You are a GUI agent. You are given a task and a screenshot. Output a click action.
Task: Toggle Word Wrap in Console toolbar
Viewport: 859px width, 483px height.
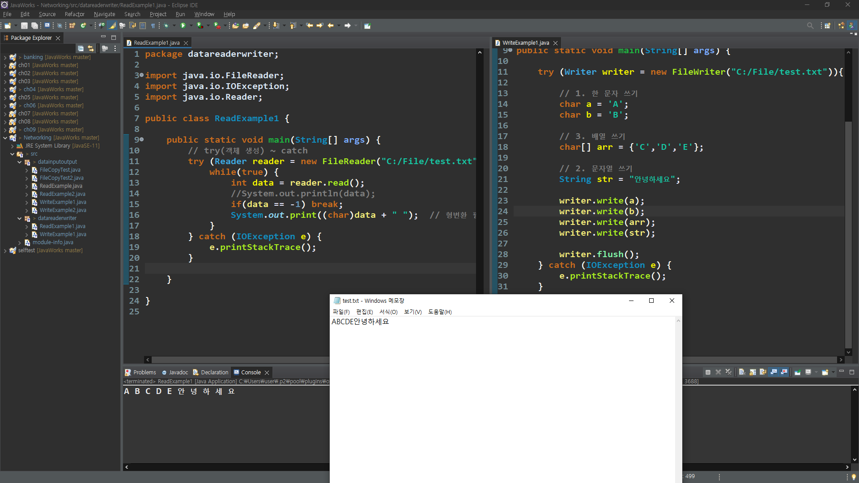pos(763,372)
